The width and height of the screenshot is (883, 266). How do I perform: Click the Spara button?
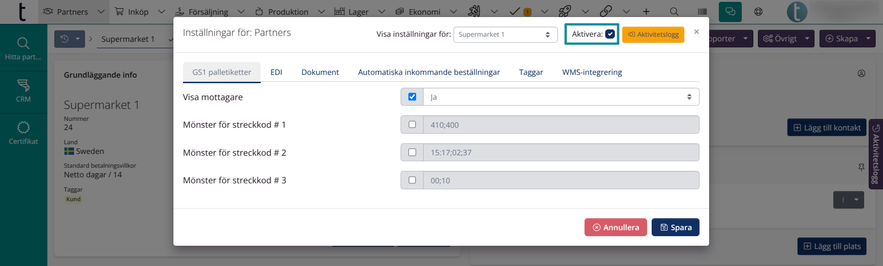[x=675, y=227]
